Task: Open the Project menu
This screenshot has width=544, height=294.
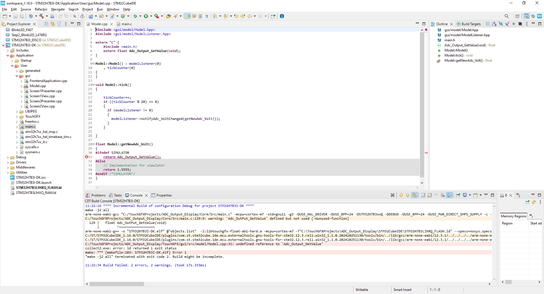Action: tap(88, 9)
